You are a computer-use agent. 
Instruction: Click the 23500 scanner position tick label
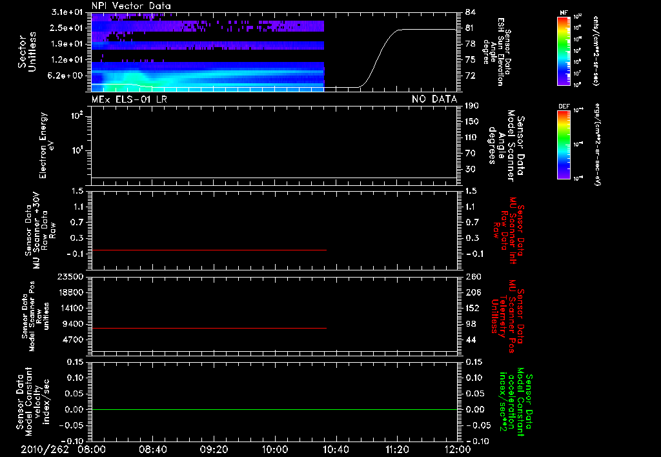(70, 277)
